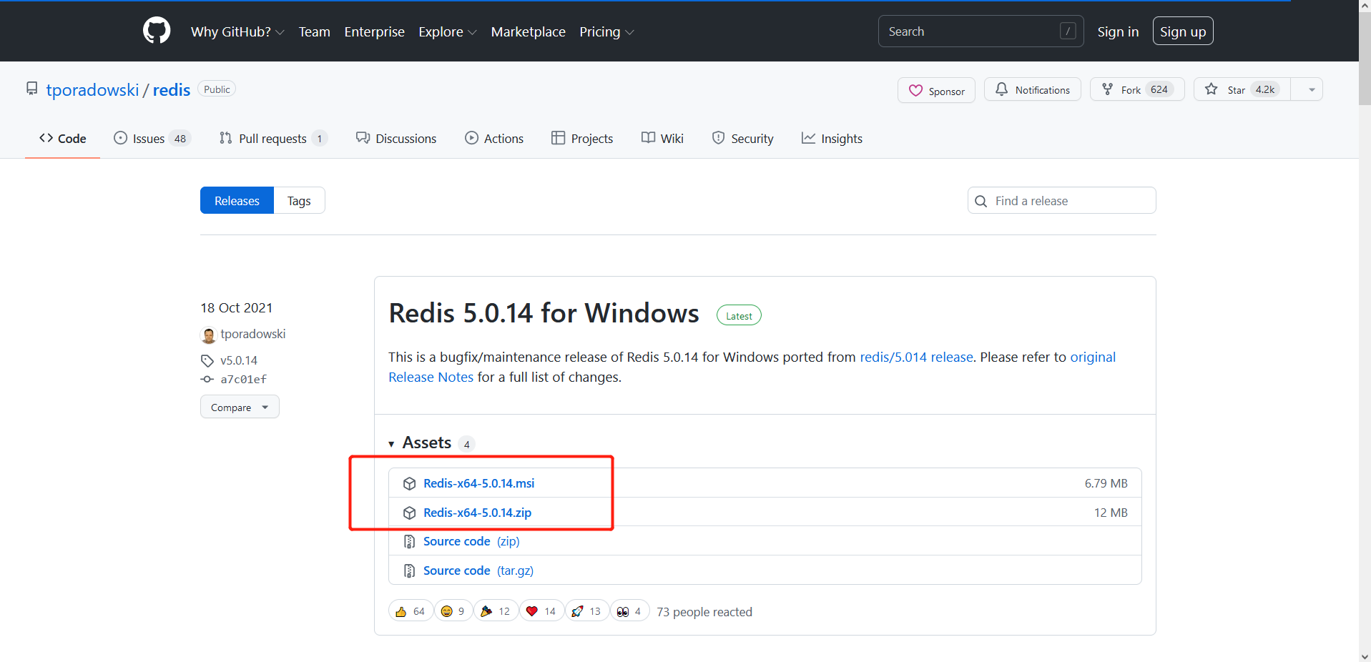Click the Find a release field
Viewport: 1371px width, 662px height.
click(1062, 201)
